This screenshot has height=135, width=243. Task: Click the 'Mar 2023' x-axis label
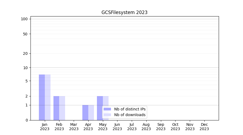(x=74, y=127)
